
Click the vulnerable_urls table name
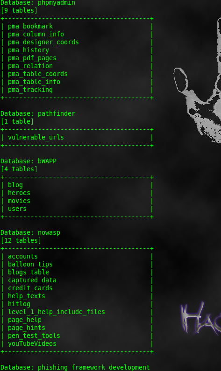click(36, 138)
